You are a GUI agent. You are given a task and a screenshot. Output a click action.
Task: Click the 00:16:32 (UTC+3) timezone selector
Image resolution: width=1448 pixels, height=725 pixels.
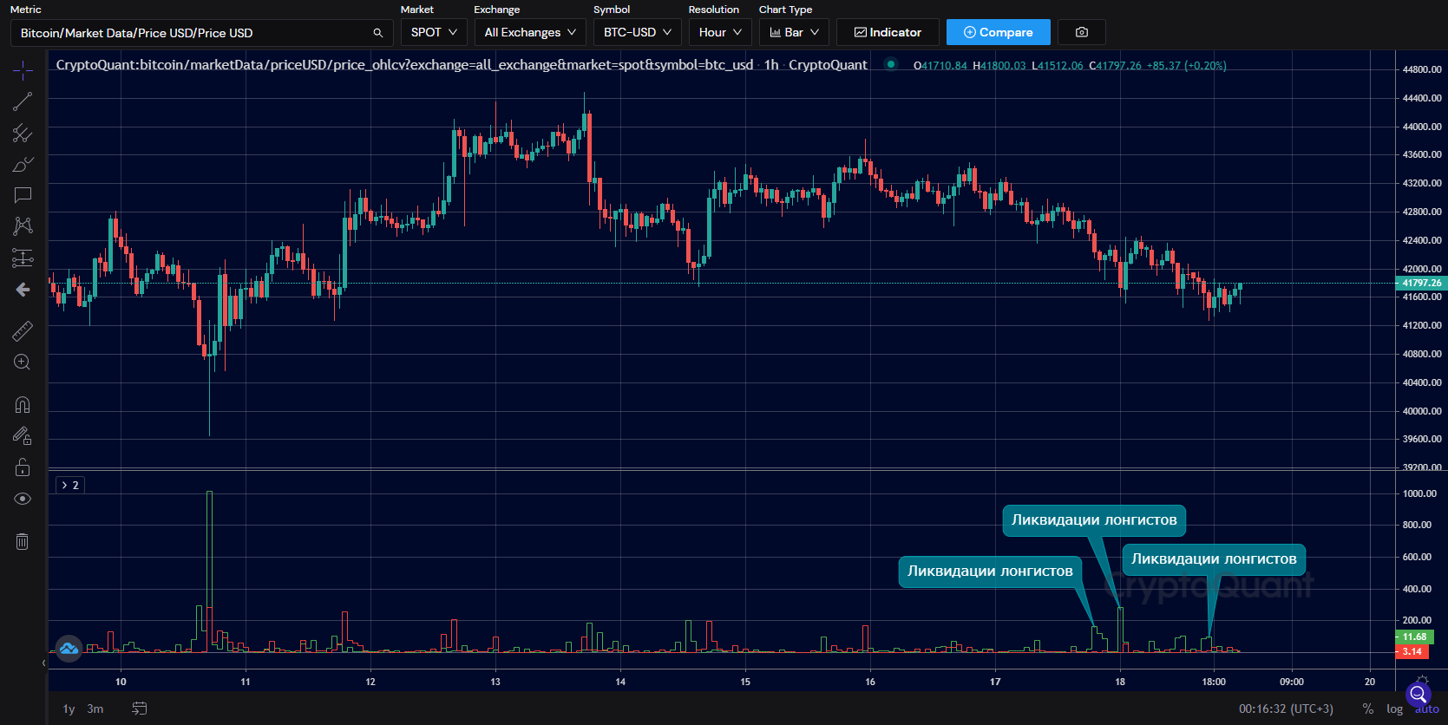click(x=1286, y=709)
